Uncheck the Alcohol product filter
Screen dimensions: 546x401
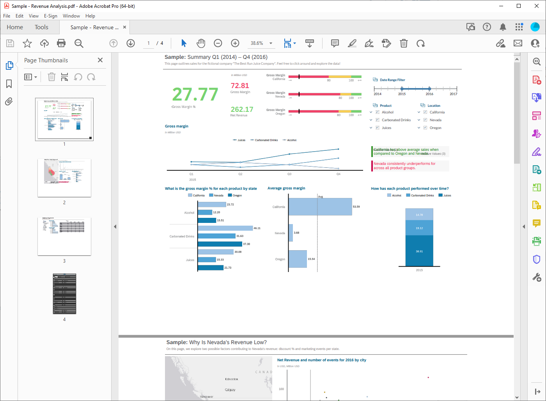(377, 112)
